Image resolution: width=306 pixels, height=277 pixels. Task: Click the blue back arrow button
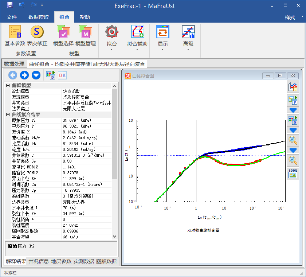coord(13,75)
